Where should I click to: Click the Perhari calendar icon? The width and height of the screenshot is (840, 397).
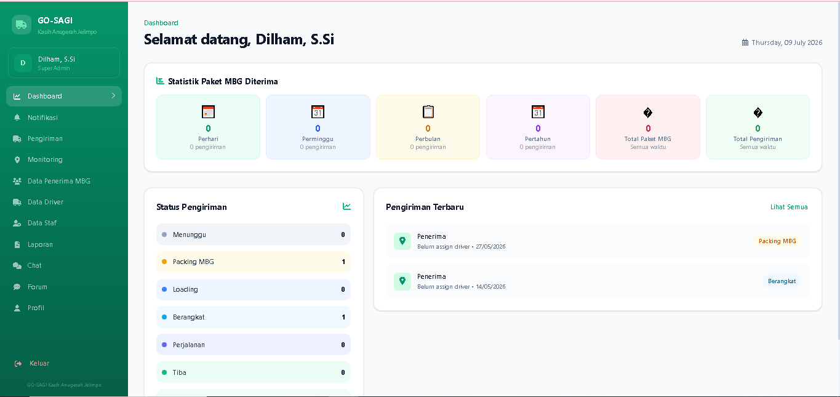click(x=208, y=112)
